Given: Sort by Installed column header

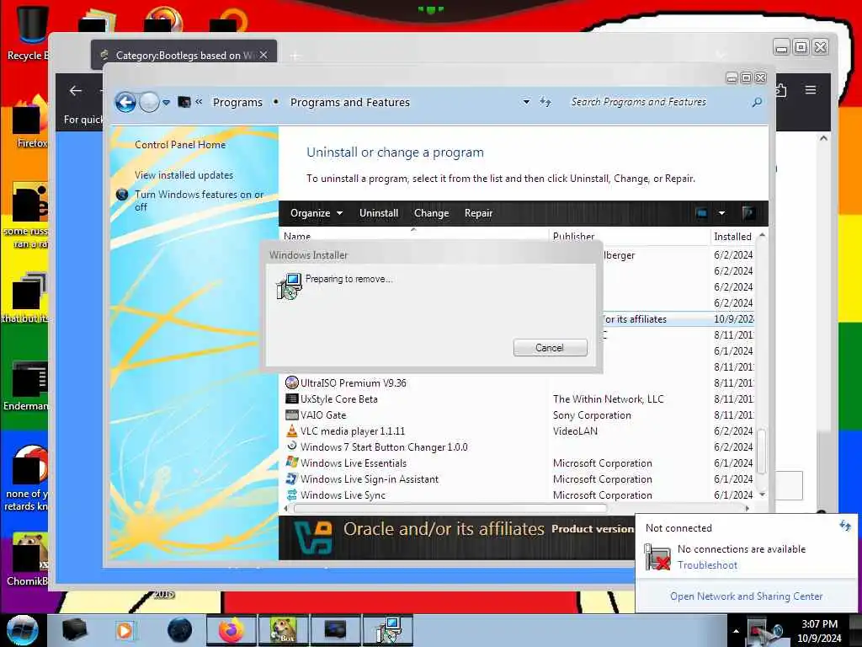Looking at the screenshot, I should [733, 237].
